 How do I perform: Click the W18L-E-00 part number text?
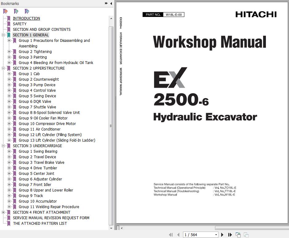pos(174,14)
